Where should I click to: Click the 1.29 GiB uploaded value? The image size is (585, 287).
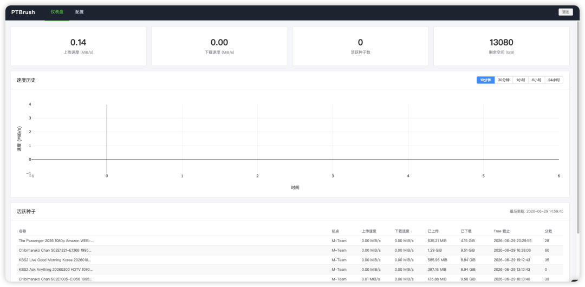434,250
